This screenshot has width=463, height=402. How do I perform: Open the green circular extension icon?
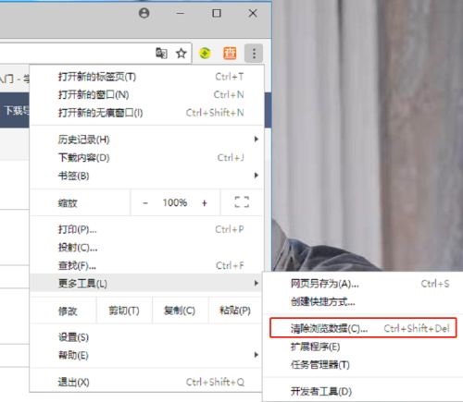click(x=205, y=54)
